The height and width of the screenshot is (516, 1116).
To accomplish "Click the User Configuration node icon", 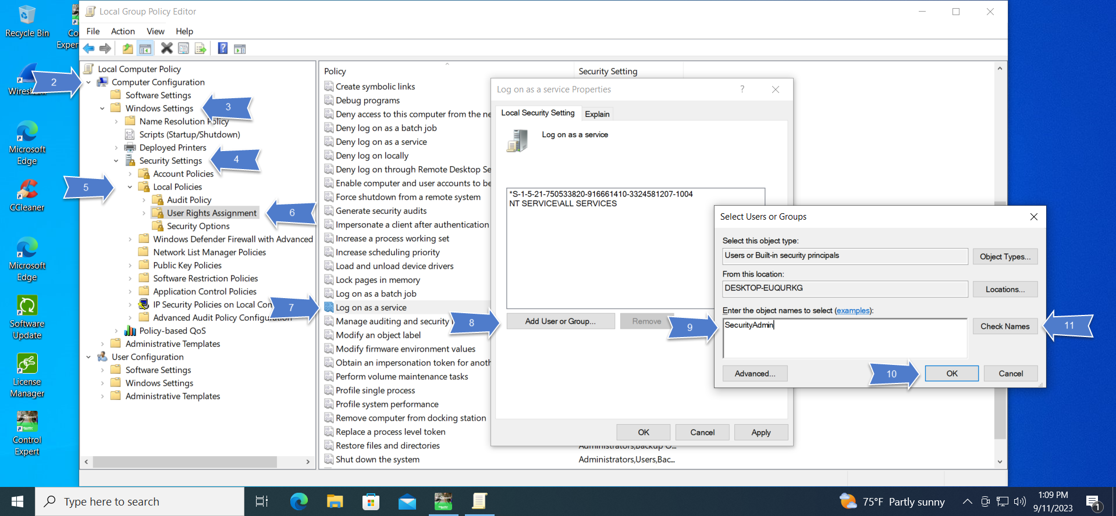I will tap(102, 357).
